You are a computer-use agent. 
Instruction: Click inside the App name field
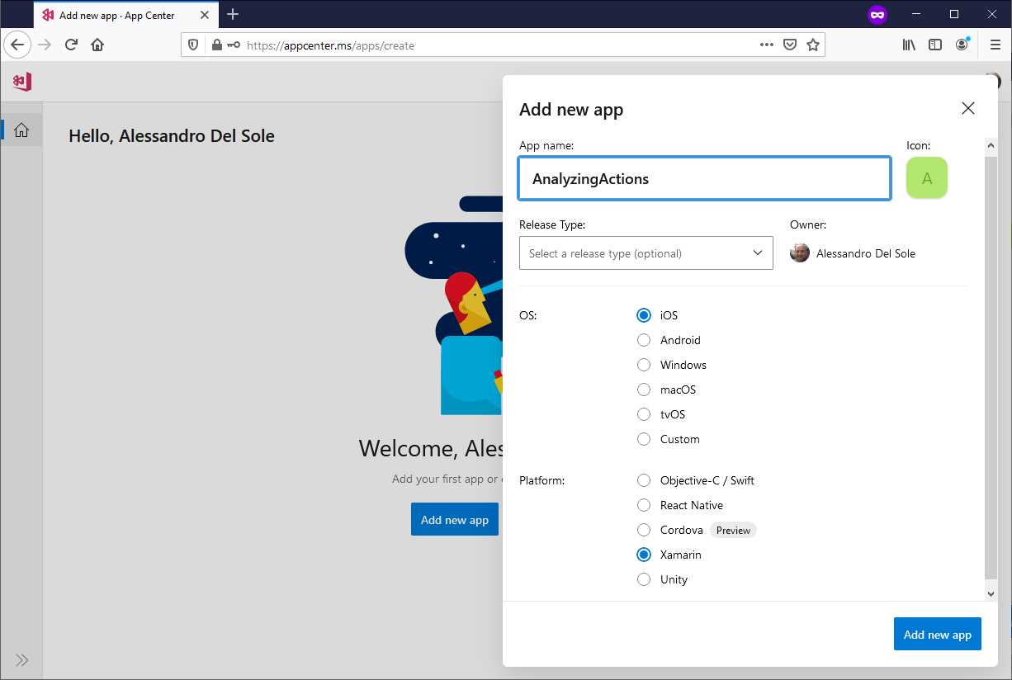pos(704,178)
